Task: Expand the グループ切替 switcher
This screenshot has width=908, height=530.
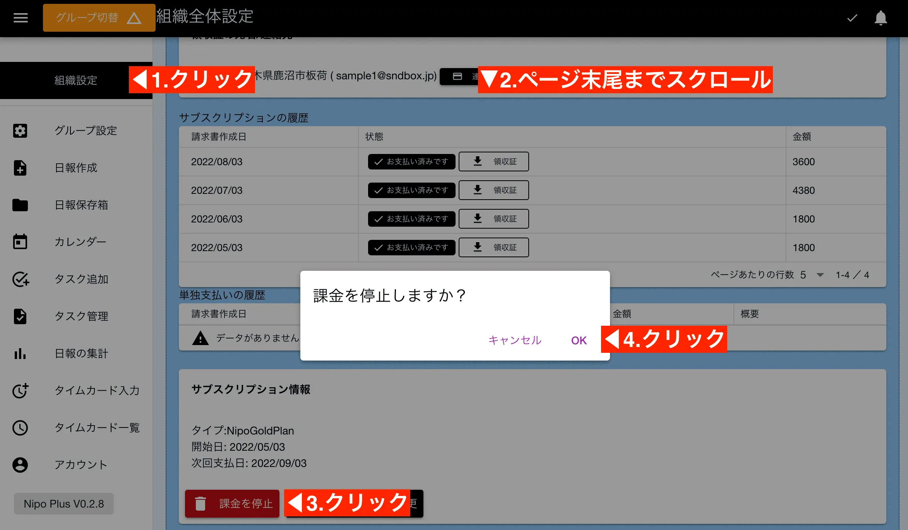Action: point(99,18)
